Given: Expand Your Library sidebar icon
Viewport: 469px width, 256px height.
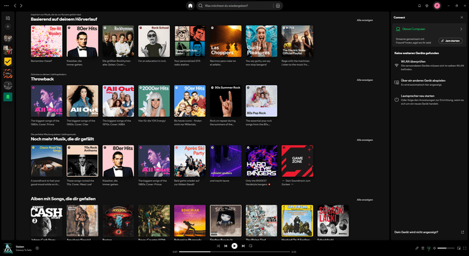Looking at the screenshot, I should point(8,18).
